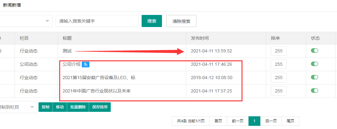This screenshot has width=337, height=129.
Task: Focus the 请输入搜索关键字 search field
Action: pos(97,21)
